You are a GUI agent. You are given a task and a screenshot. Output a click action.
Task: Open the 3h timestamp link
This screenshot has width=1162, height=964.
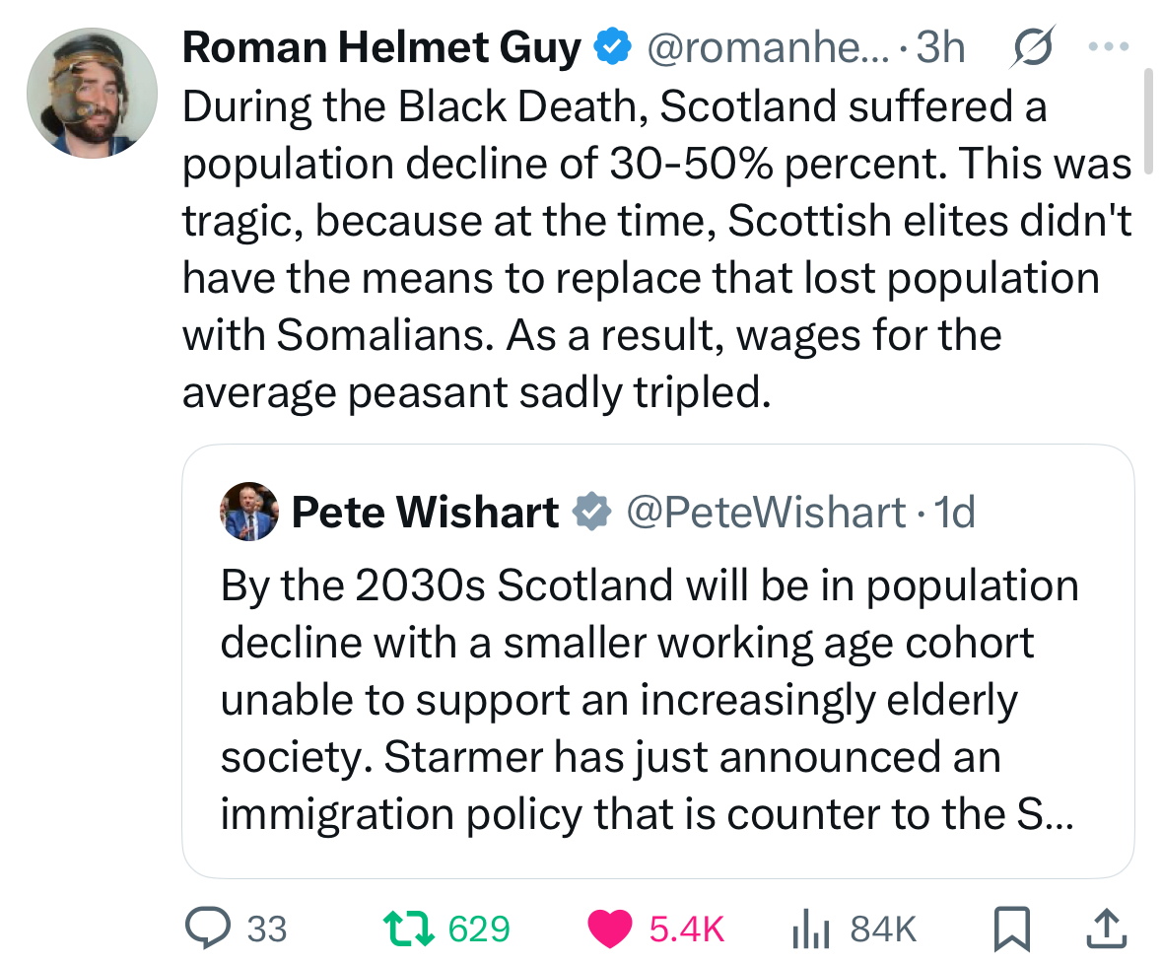pos(941,48)
